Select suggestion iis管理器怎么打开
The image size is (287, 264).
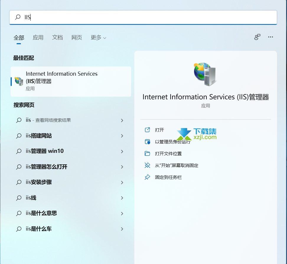tap(71, 167)
